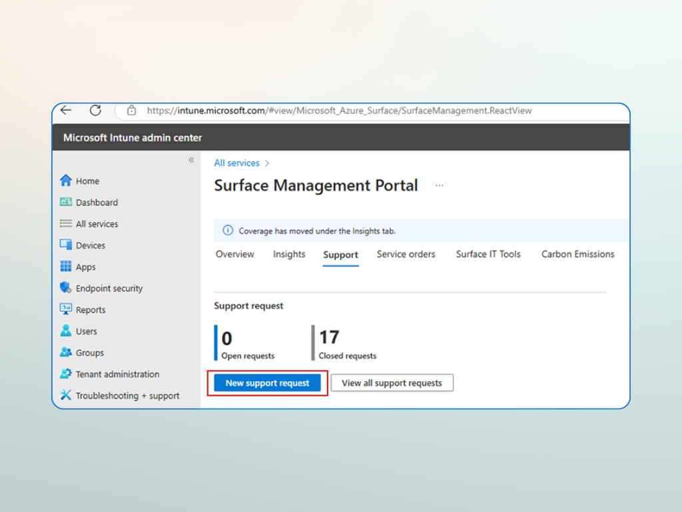Click the New support request button

click(x=268, y=383)
